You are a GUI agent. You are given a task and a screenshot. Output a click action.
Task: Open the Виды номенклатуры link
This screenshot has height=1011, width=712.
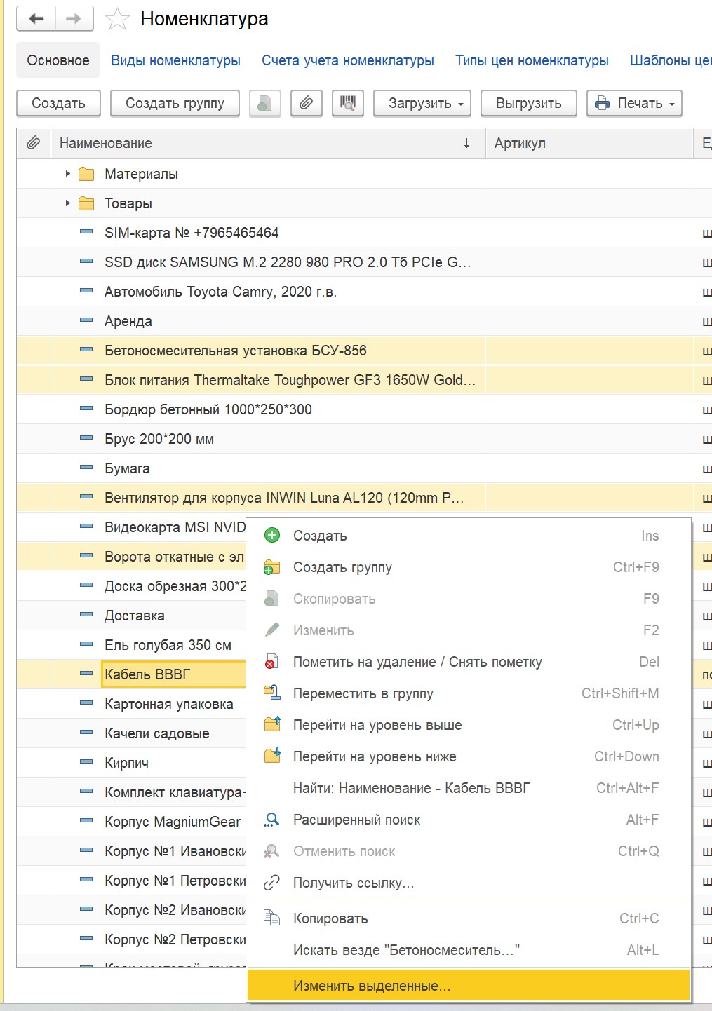point(176,60)
